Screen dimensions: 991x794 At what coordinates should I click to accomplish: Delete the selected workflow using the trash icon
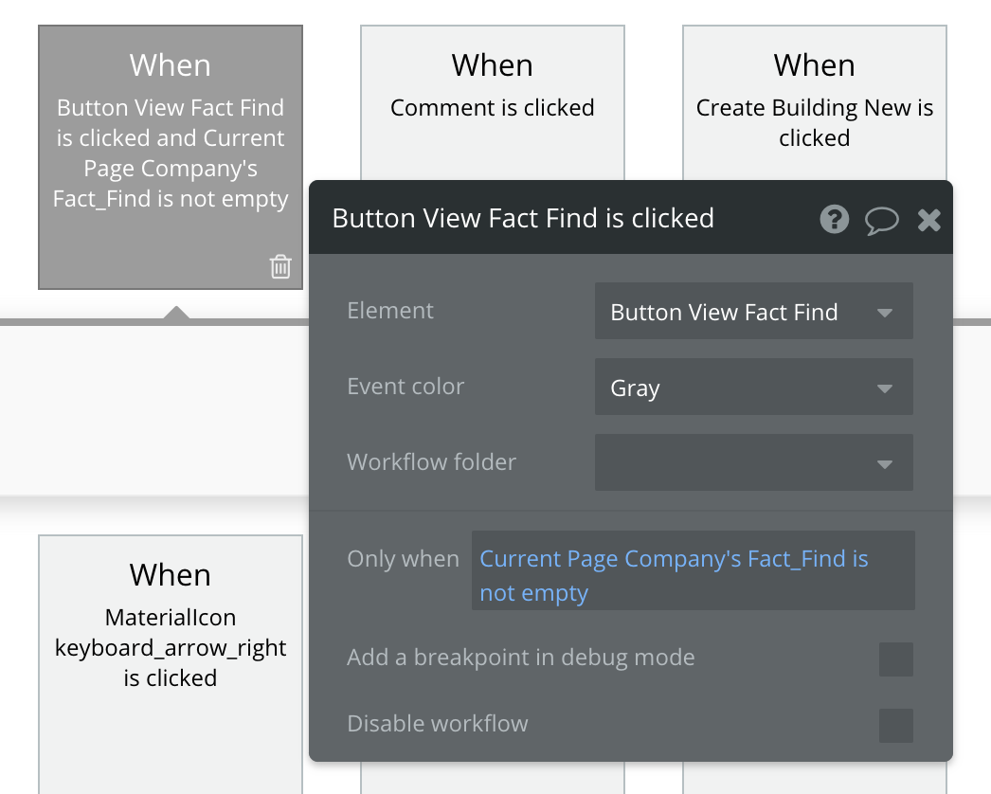click(279, 266)
